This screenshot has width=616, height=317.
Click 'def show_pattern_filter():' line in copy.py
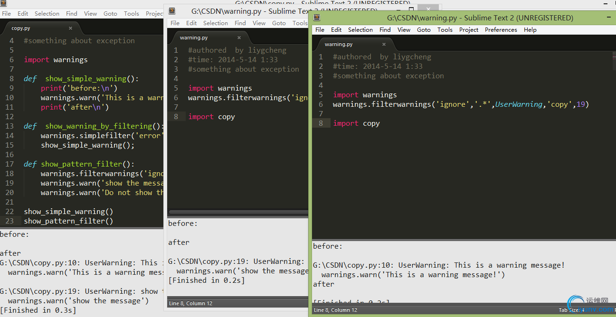click(79, 164)
